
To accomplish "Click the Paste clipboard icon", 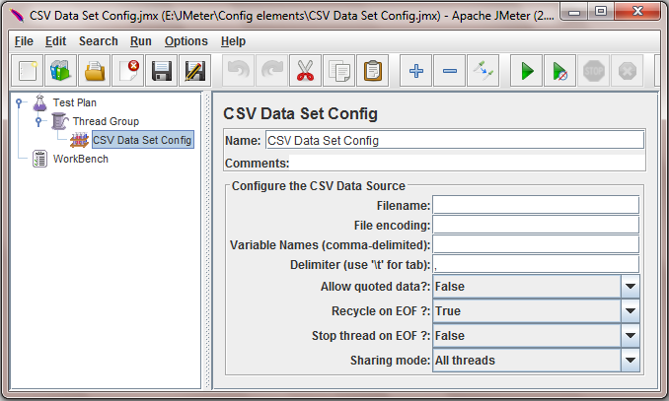I will 372,71.
